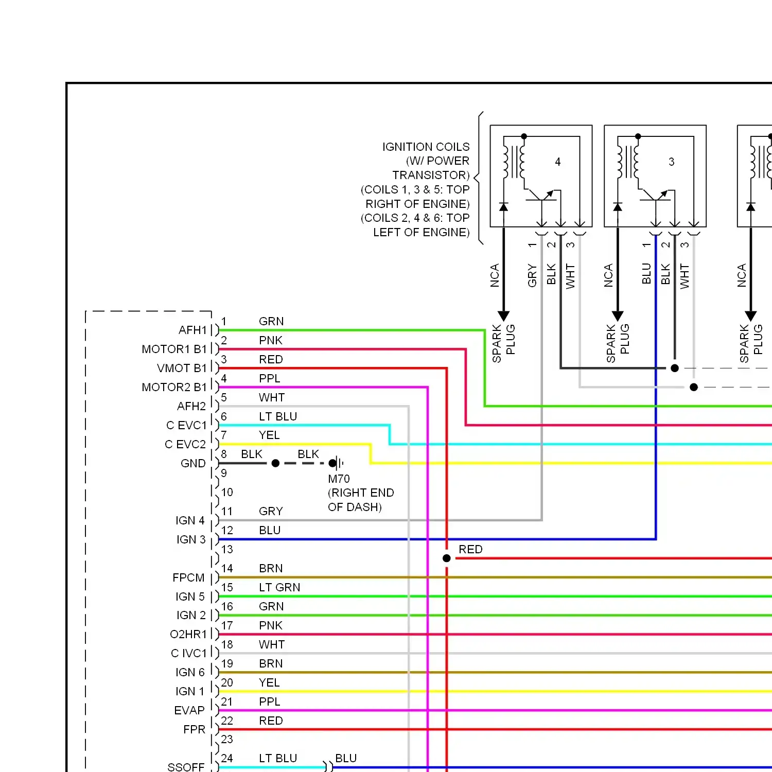Viewport: 772px width, 772px height.
Task: Select the FPR terminal label
Action: click(194, 729)
